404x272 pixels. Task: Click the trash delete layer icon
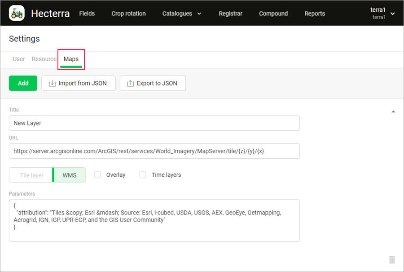392,260
